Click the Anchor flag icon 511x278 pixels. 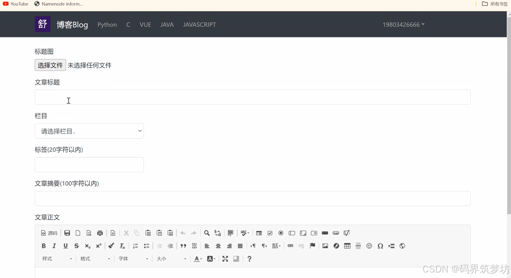[313, 246]
